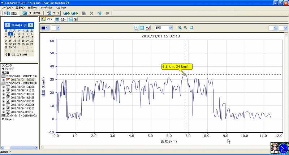Go to next month in calendar
Image resolution: width=289 pixels, height=155 pixels.
(x=31, y=25)
